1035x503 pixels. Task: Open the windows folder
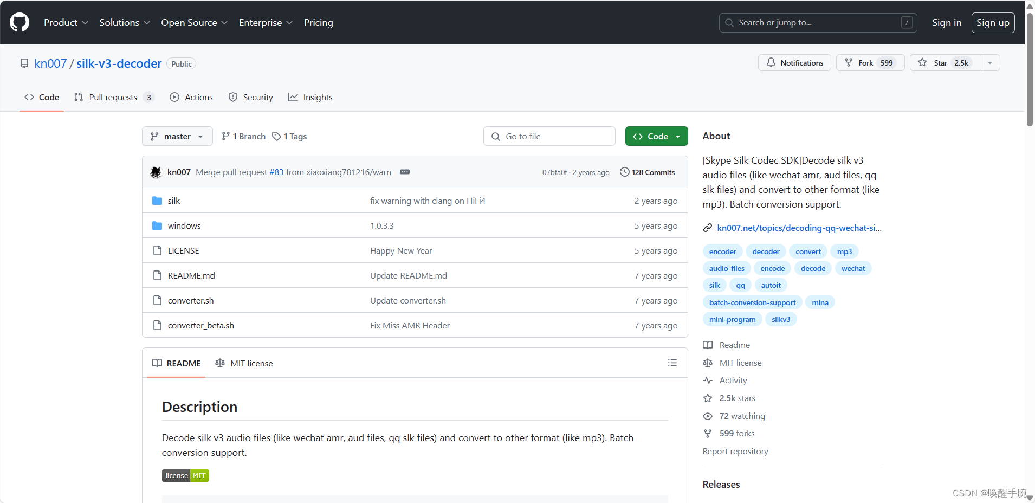click(x=184, y=225)
